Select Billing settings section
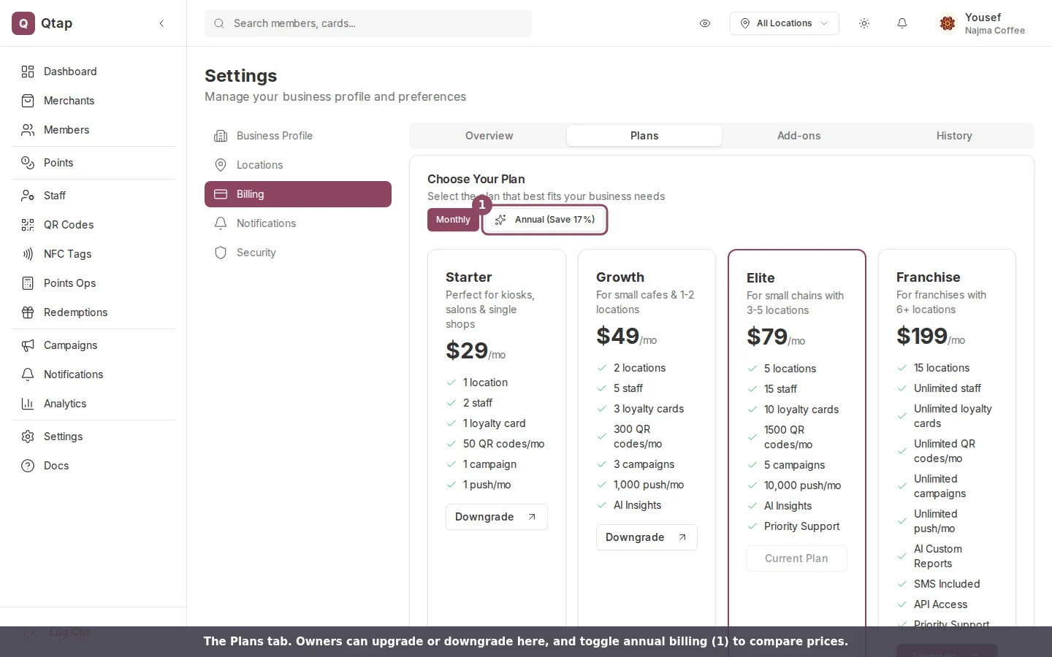Screen dimensions: 1052x657 tap(298, 194)
